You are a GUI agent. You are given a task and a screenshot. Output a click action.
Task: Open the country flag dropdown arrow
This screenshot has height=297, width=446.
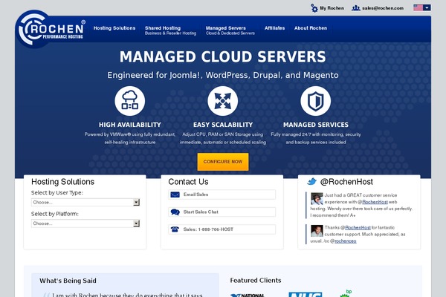[x=427, y=7]
